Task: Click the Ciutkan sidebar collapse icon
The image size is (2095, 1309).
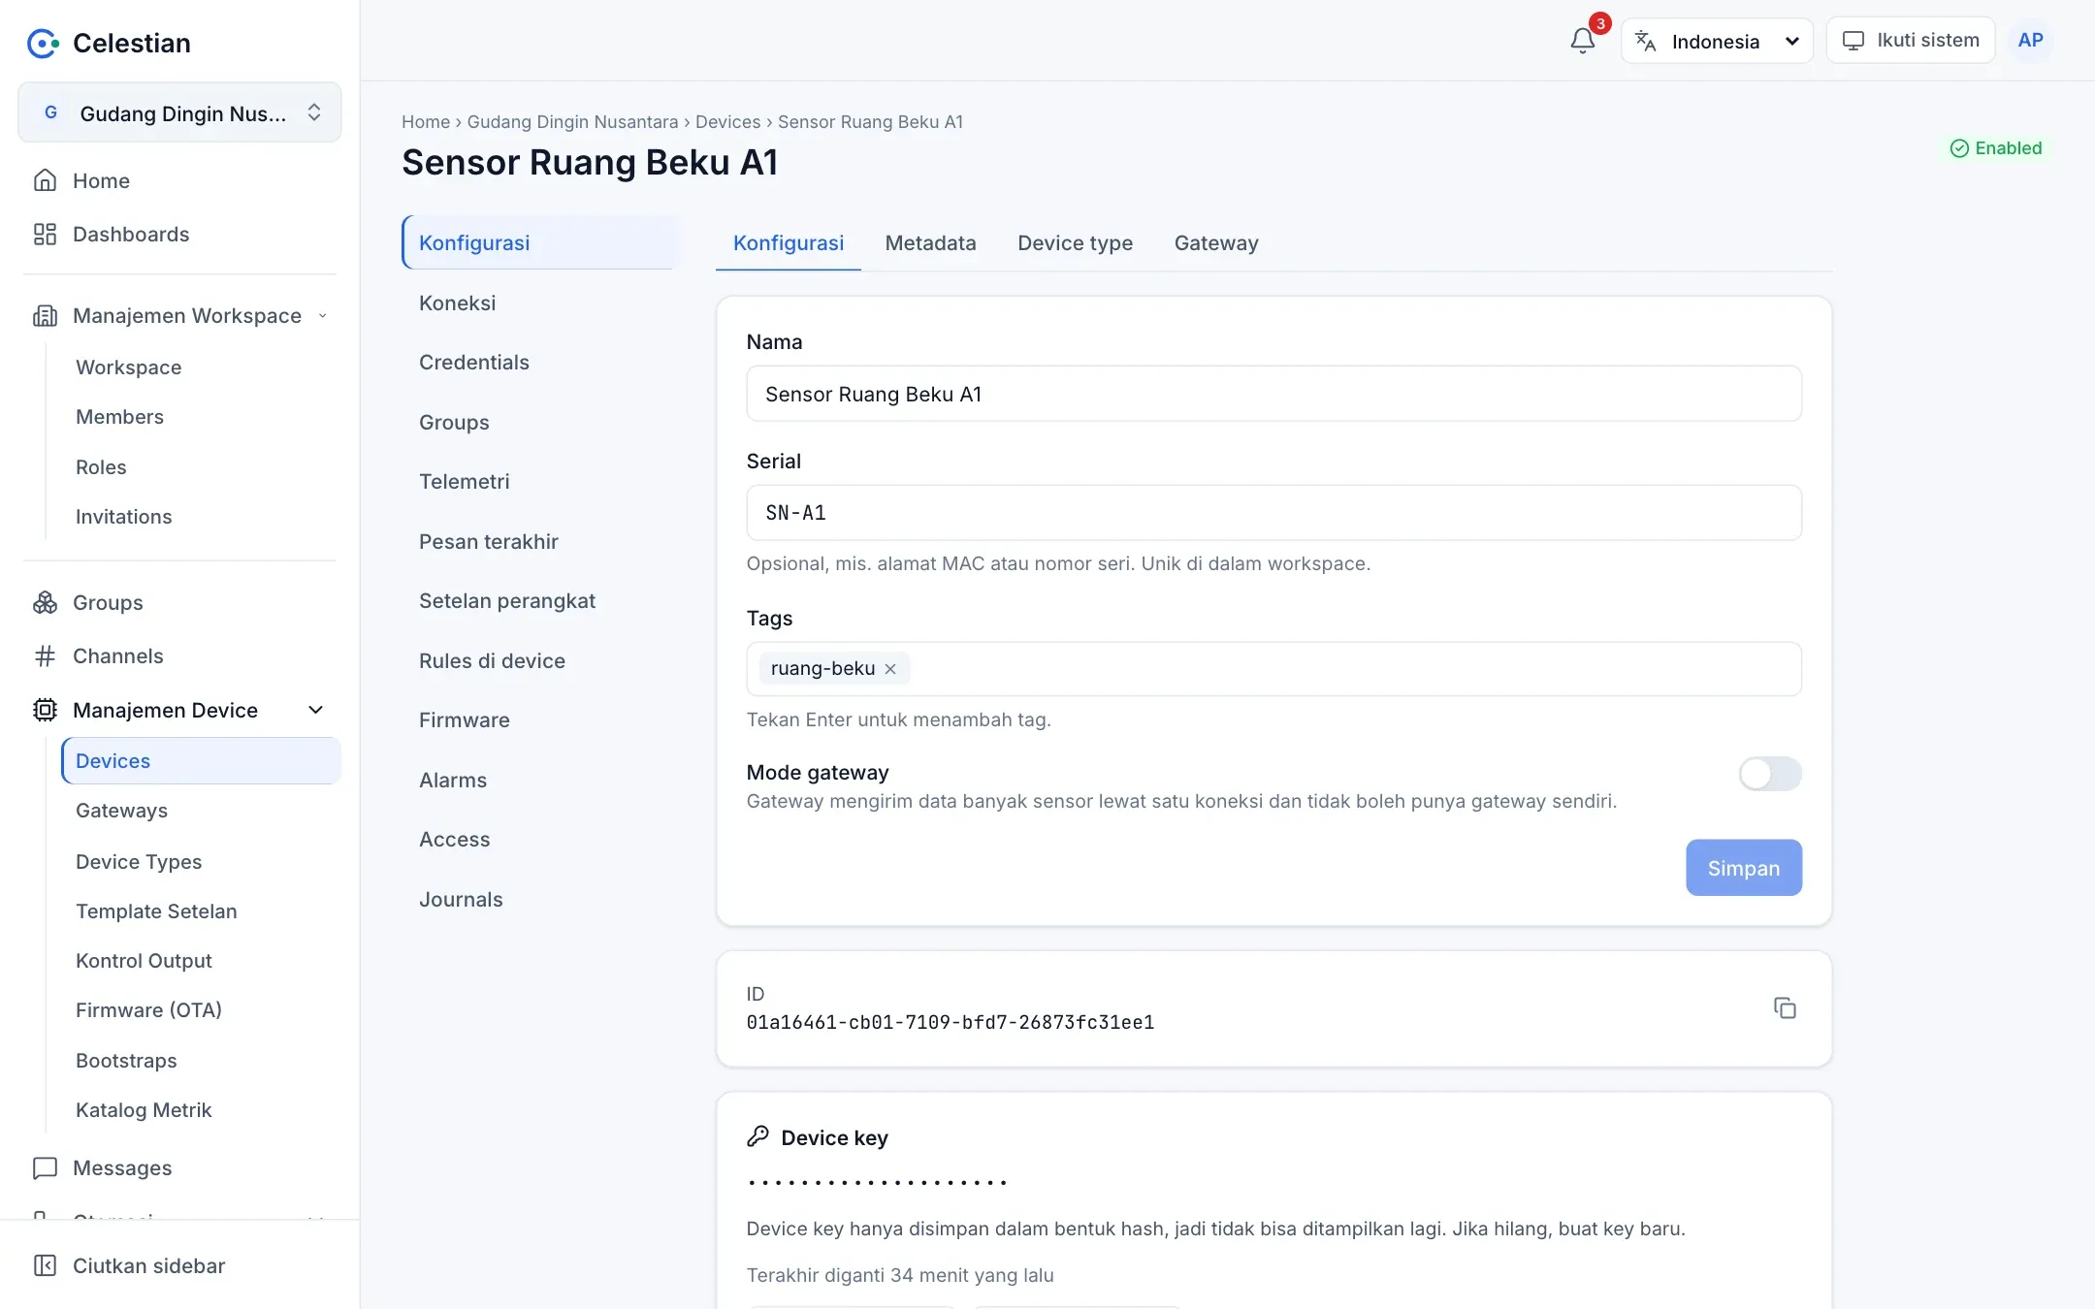Action: tap(45, 1265)
